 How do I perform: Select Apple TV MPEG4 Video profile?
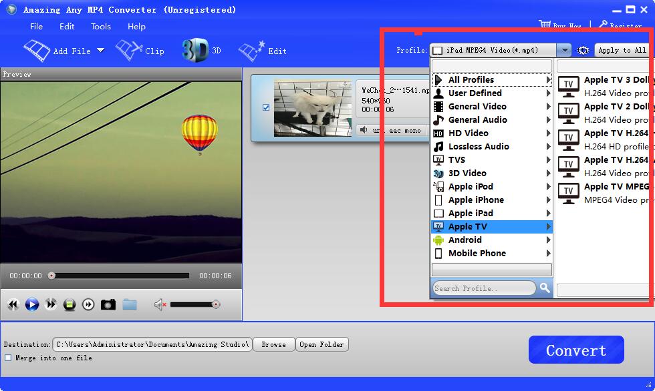tap(606, 193)
